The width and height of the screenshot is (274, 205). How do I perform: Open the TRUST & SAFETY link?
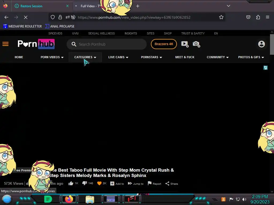pyautogui.click(x=193, y=33)
